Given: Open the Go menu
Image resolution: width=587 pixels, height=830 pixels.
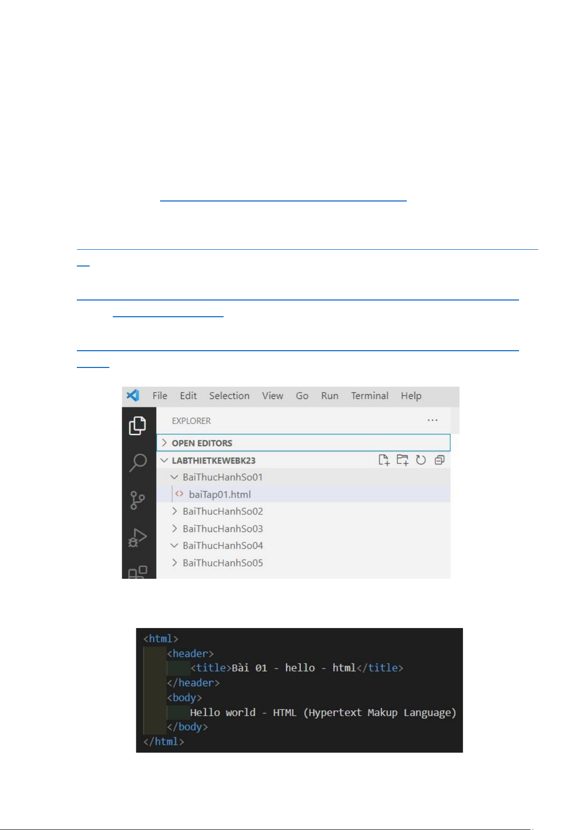Looking at the screenshot, I should pyautogui.click(x=302, y=396).
